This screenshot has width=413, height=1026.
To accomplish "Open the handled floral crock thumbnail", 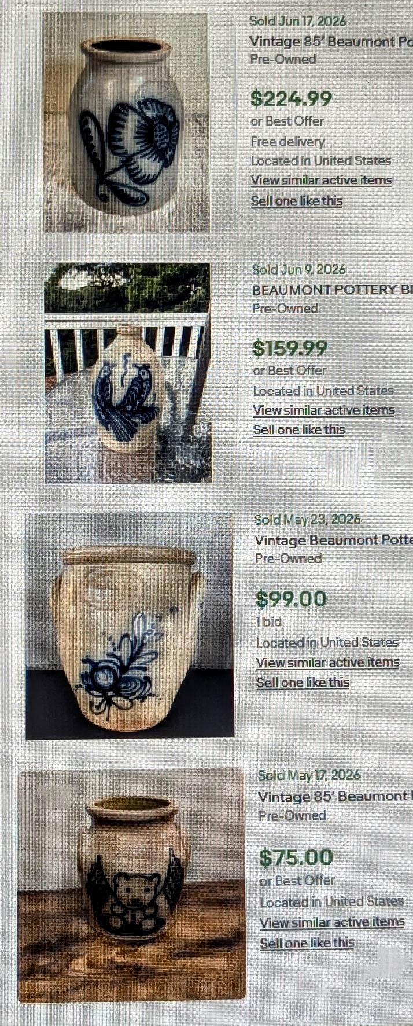I will point(130,626).
